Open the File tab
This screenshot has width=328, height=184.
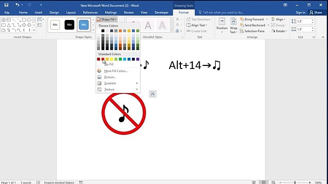pyautogui.click(x=7, y=12)
